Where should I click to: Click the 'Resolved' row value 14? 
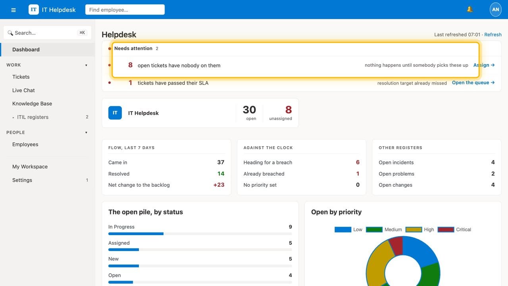point(221,174)
